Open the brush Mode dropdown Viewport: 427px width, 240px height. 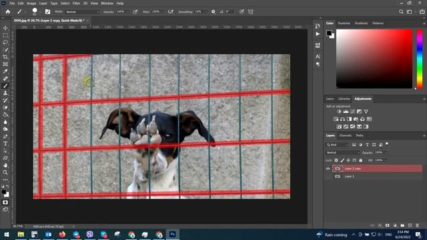pyautogui.click(x=83, y=12)
